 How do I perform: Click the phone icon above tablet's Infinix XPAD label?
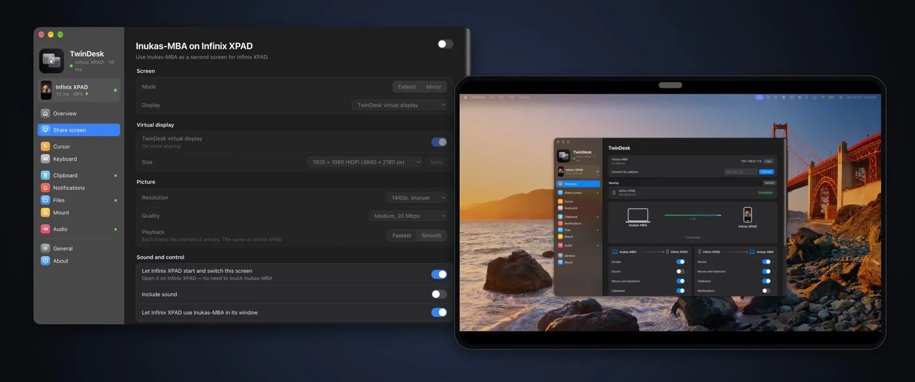[747, 214]
